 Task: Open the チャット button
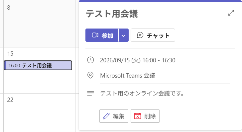pos(153,35)
